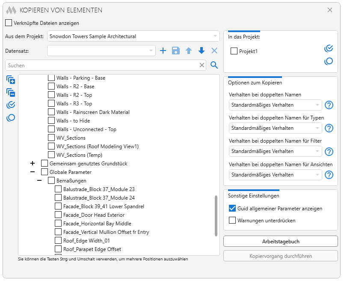Click the tree list vertical scrollbar thumb

tap(216, 216)
